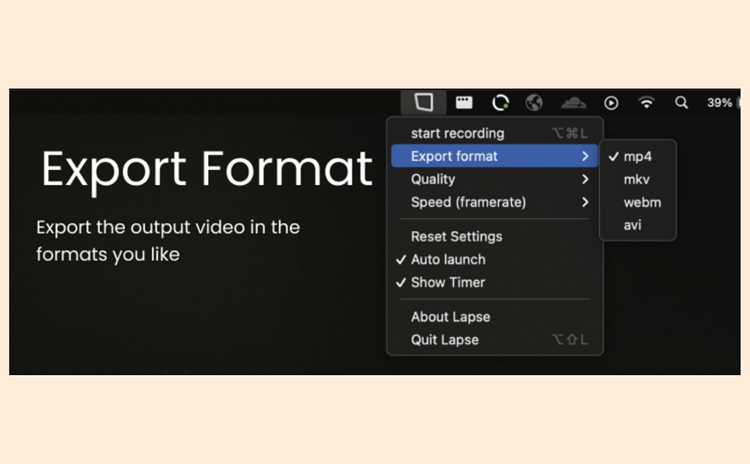Choose start recording from the menu
Screen dimensions: 750x464
click(x=495, y=133)
